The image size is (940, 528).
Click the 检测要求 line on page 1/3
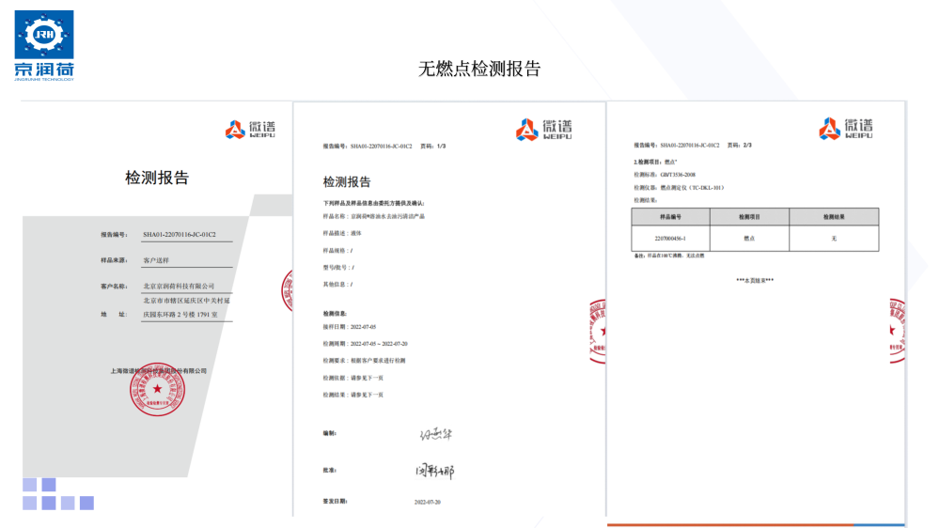(x=364, y=360)
